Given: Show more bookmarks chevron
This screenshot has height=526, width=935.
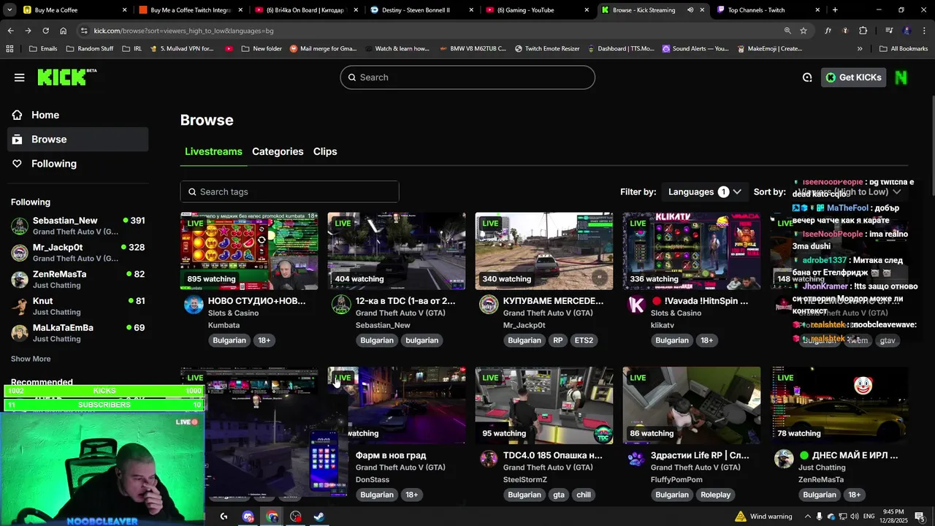Looking at the screenshot, I should pos(860,49).
